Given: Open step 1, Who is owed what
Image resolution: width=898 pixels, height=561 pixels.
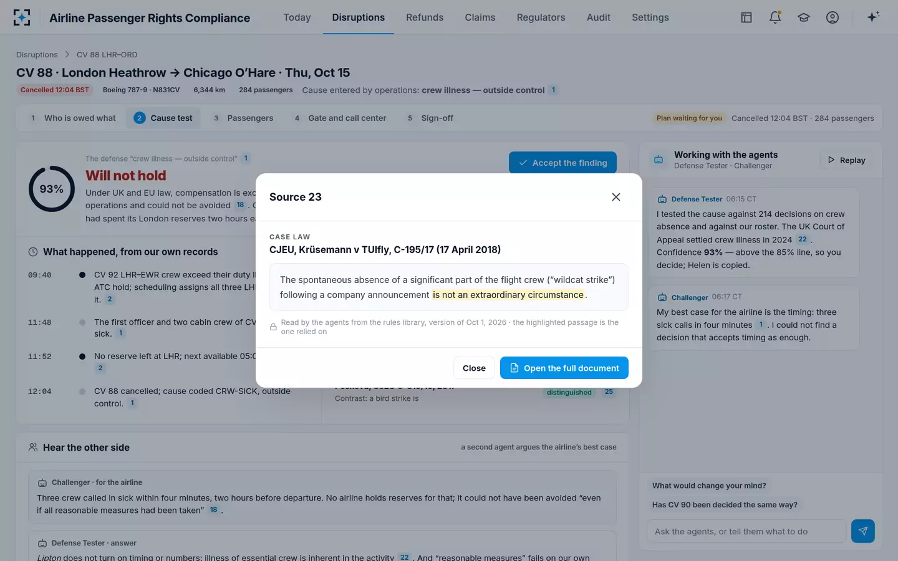Looking at the screenshot, I should (x=74, y=118).
